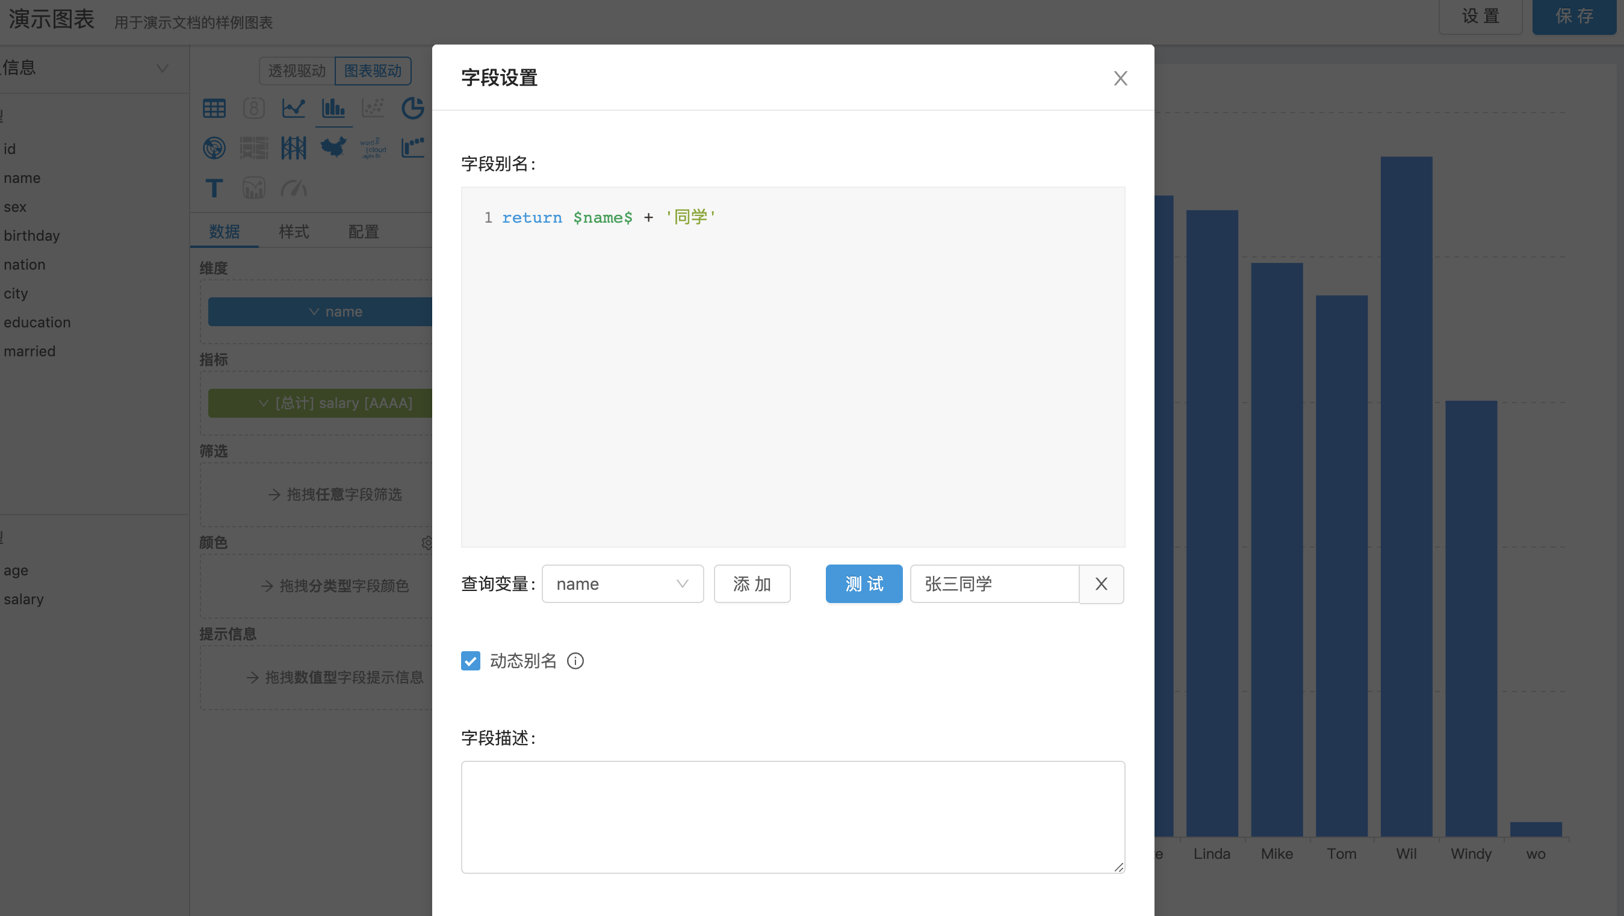Open the 配置 tab
1624x916 pixels.
pos(363,231)
